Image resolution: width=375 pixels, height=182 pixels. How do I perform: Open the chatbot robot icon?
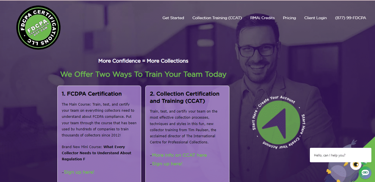(365, 173)
